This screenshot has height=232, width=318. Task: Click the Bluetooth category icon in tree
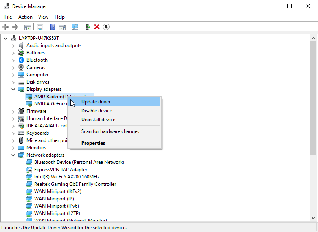point(21,60)
